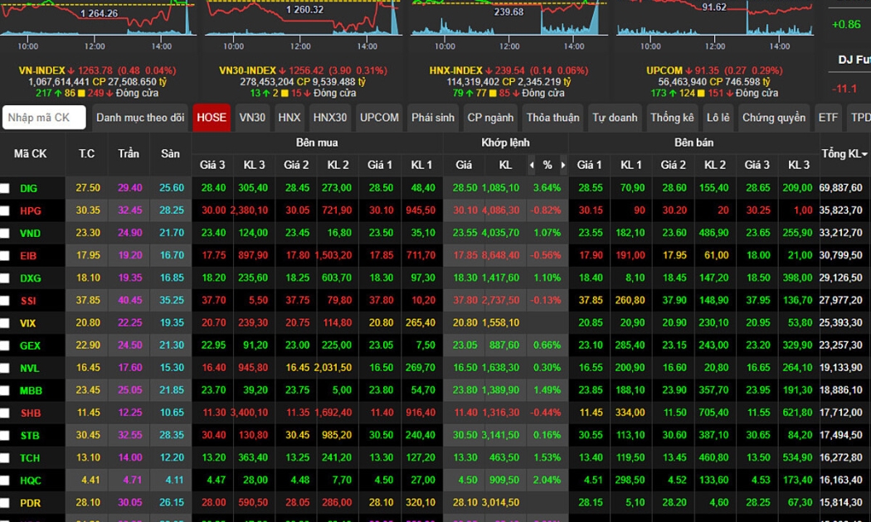
Task: Open the MBB stock symbol
Action: pos(30,390)
